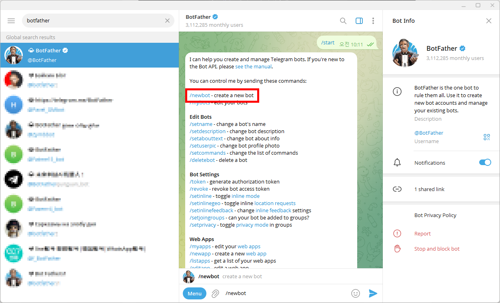Click the /newbot command link in message
Viewport: 500px width, 303px height.
click(200, 96)
